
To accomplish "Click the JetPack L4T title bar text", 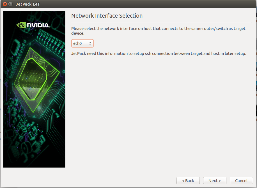I will click(27, 4).
